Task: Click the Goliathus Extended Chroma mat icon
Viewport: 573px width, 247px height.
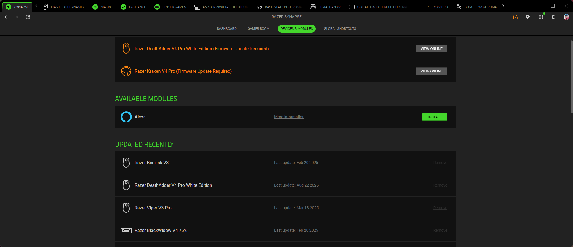Action: tap(352, 7)
